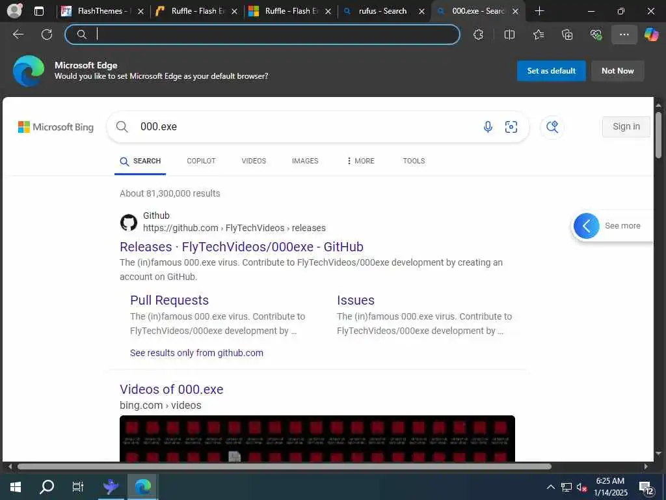Click the GitHub favicon in result
Screen dimensions: 666x500
tap(129, 223)
